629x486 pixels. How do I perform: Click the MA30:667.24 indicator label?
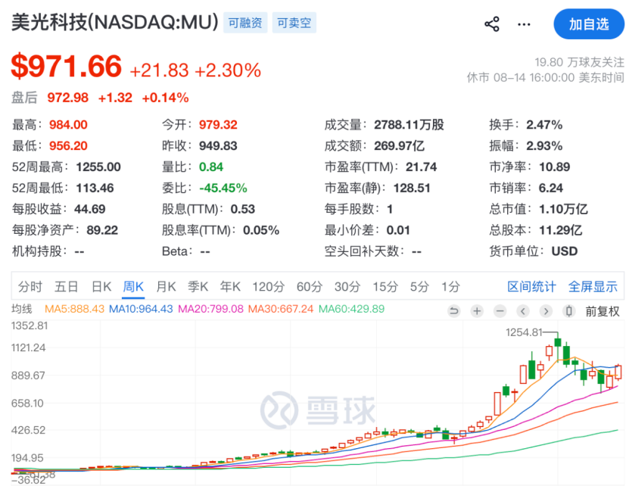[x=280, y=309]
